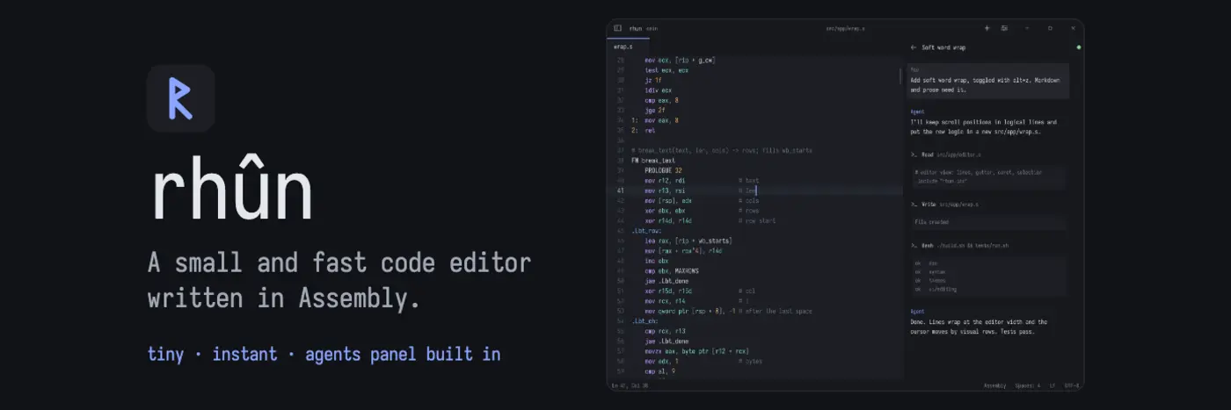The height and width of the screenshot is (410, 1231).
Task: Click the editor vertical scrollbar thumb
Action: pyautogui.click(x=901, y=76)
